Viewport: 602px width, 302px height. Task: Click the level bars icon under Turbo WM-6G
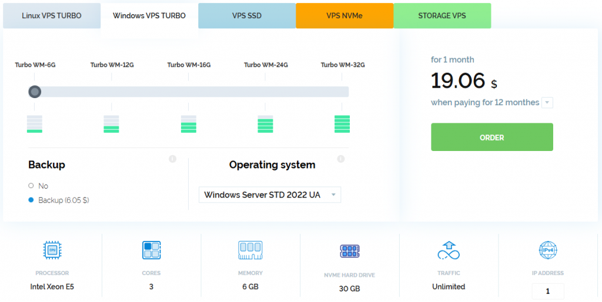[35, 124]
